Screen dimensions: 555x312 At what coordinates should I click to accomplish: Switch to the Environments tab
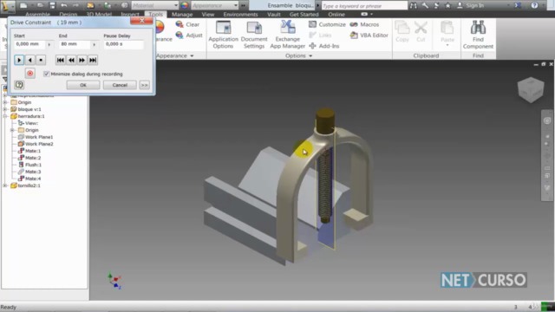pyautogui.click(x=240, y=15)
